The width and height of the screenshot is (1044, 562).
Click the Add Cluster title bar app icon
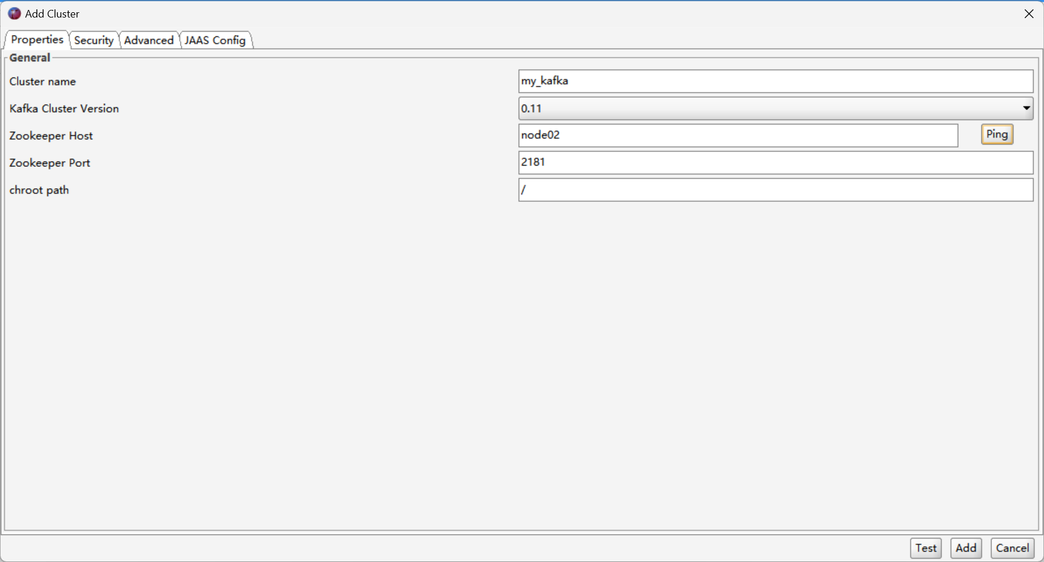click(14, 13)
